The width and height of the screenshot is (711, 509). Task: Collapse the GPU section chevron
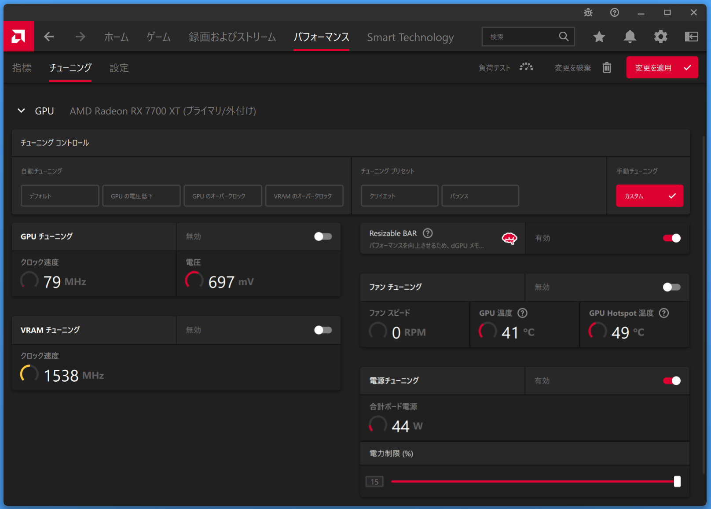click(21, 111)
